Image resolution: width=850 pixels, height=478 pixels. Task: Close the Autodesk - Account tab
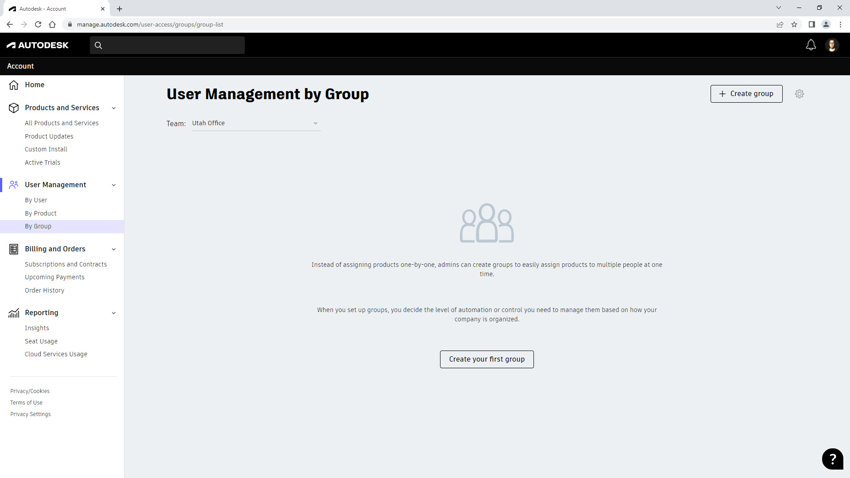(103, 8)
